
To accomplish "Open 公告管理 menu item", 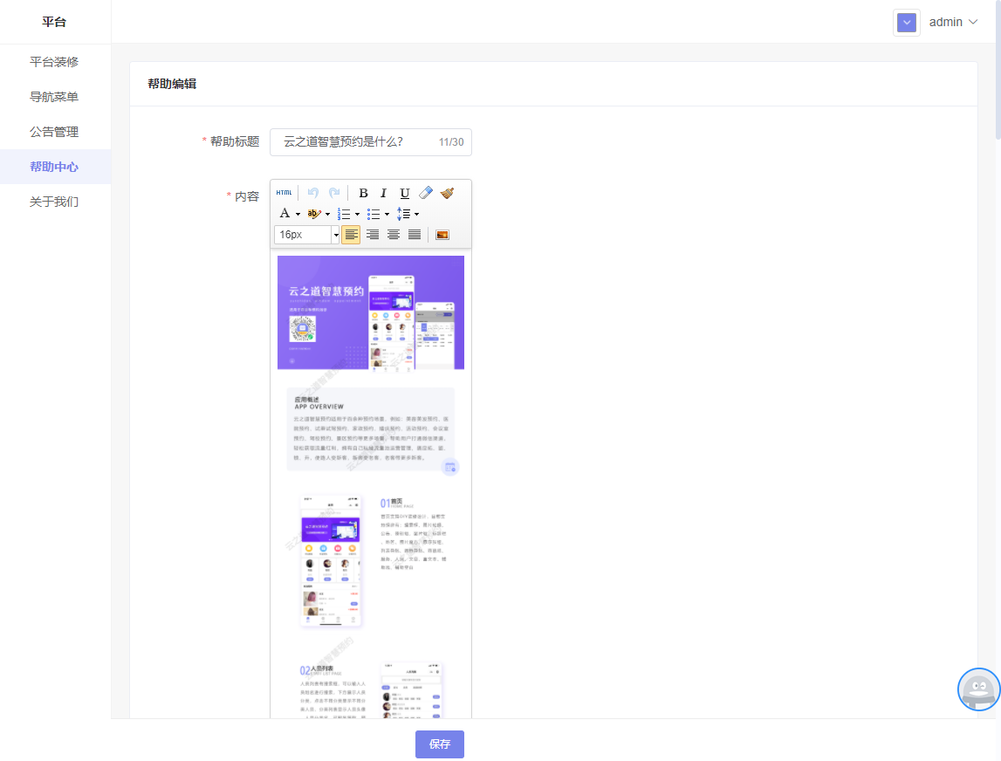I will [x=54, y=132].
